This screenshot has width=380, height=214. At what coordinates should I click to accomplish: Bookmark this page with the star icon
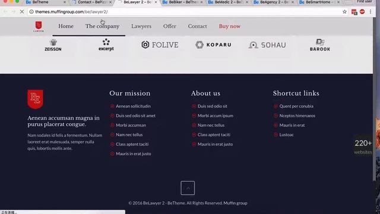(344, 12)
